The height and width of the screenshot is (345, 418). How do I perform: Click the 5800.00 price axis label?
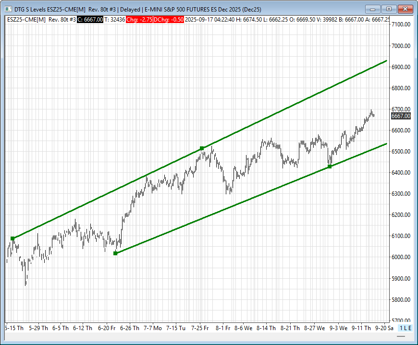coord(401,300)
